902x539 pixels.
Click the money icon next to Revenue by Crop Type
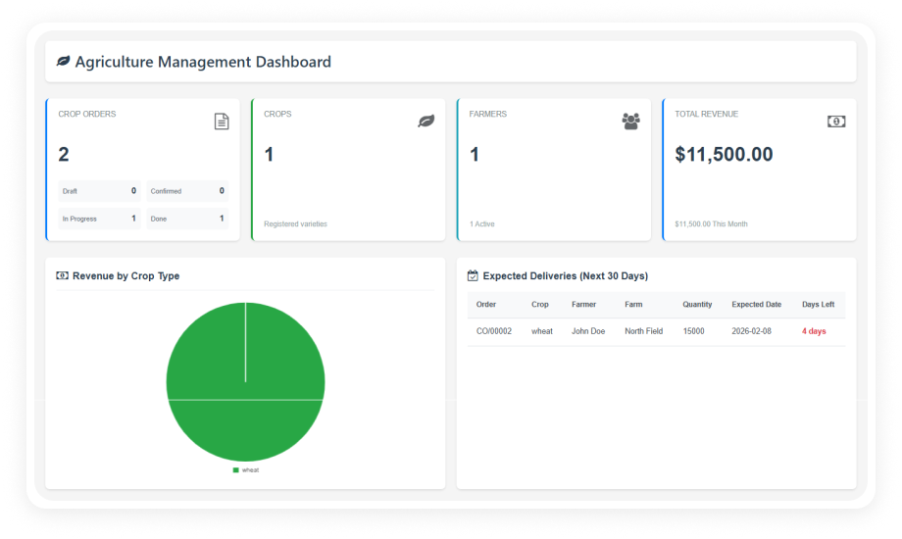62,275
